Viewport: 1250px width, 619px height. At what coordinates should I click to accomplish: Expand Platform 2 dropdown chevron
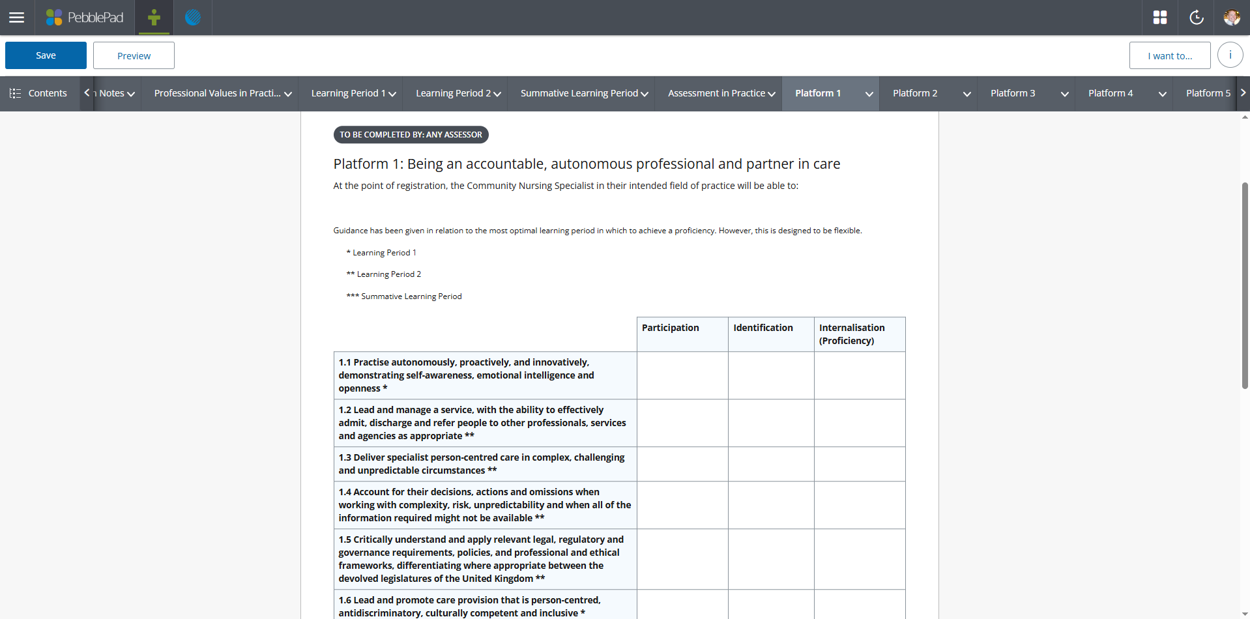click(x=967, y=94)
